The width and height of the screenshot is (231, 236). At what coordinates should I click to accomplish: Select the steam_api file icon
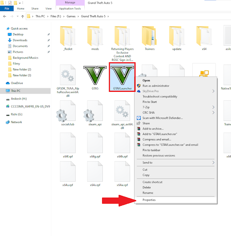93,111
